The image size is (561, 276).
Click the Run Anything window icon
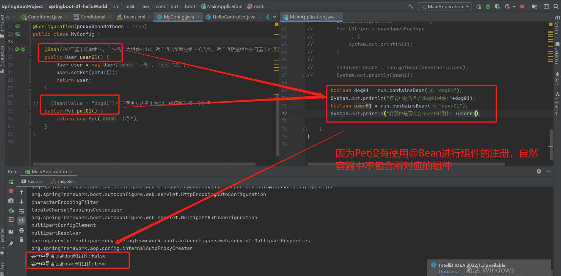[546, 6]
